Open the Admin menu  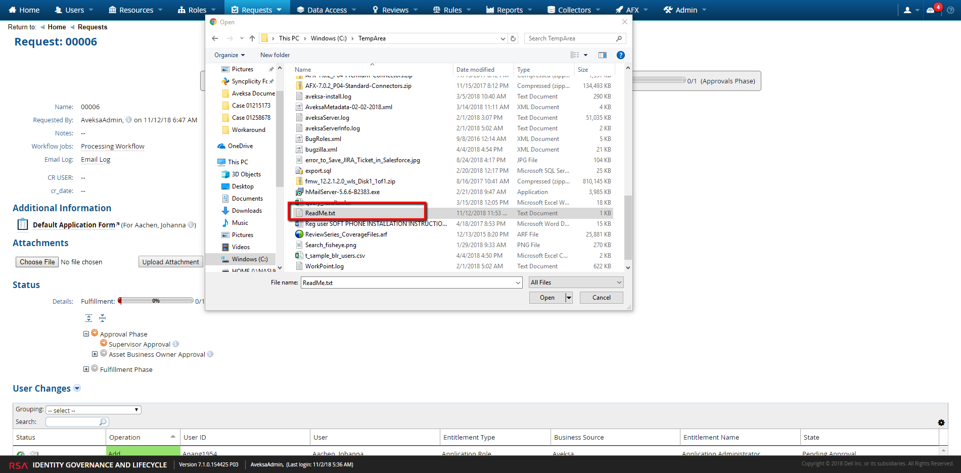[x=684, y=9]
